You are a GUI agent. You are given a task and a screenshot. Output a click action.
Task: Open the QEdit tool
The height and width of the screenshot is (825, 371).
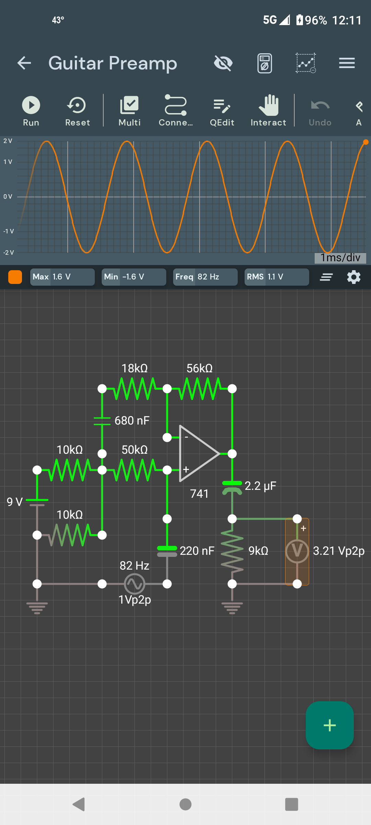pyautogui.click(x=222, y=111)
